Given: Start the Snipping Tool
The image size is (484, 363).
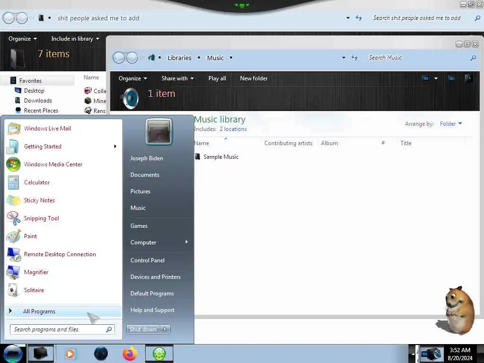Looking at the screenshot, I should 42,218.
